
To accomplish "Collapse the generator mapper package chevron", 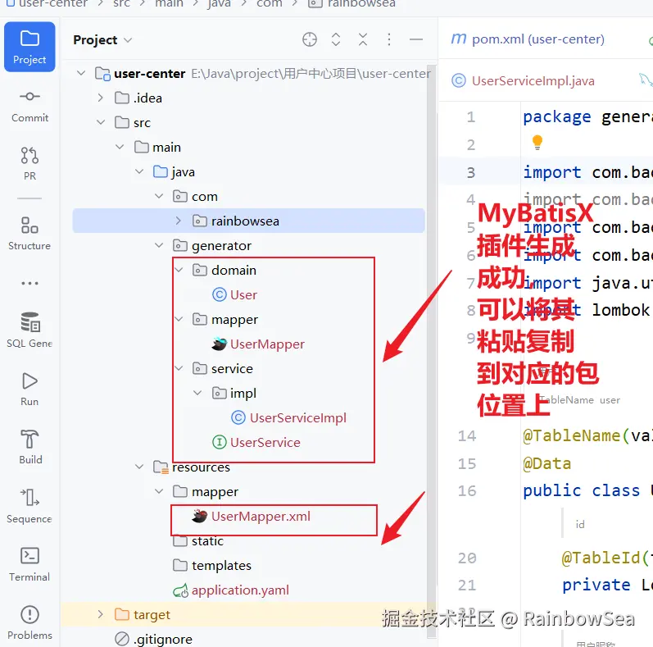I will point(179,319).
